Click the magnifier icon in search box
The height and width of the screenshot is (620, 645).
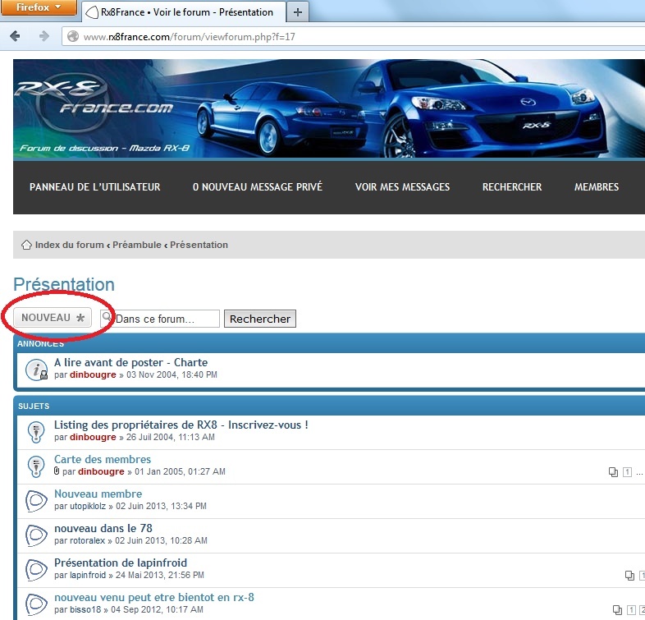click(x=107, y=317)
